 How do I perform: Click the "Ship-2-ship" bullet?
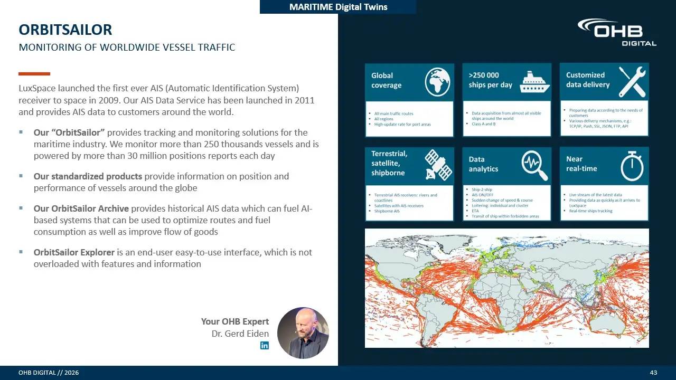[481, 189]
